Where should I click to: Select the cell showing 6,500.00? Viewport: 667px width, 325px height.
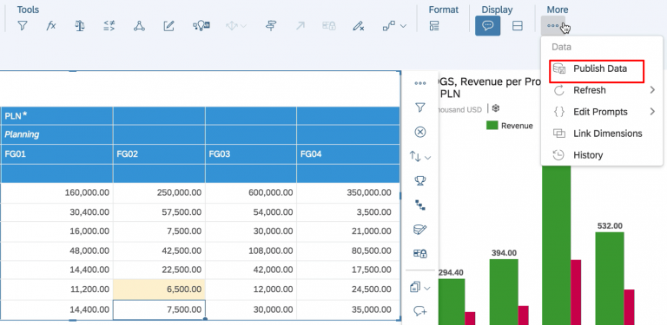(x=159, y=289)
